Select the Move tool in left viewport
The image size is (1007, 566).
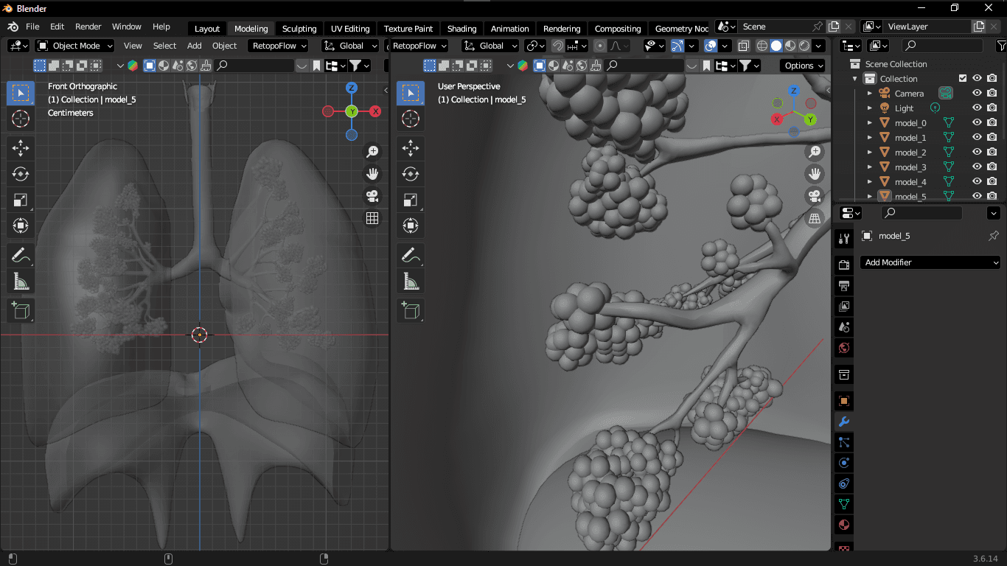click(20, 148)
